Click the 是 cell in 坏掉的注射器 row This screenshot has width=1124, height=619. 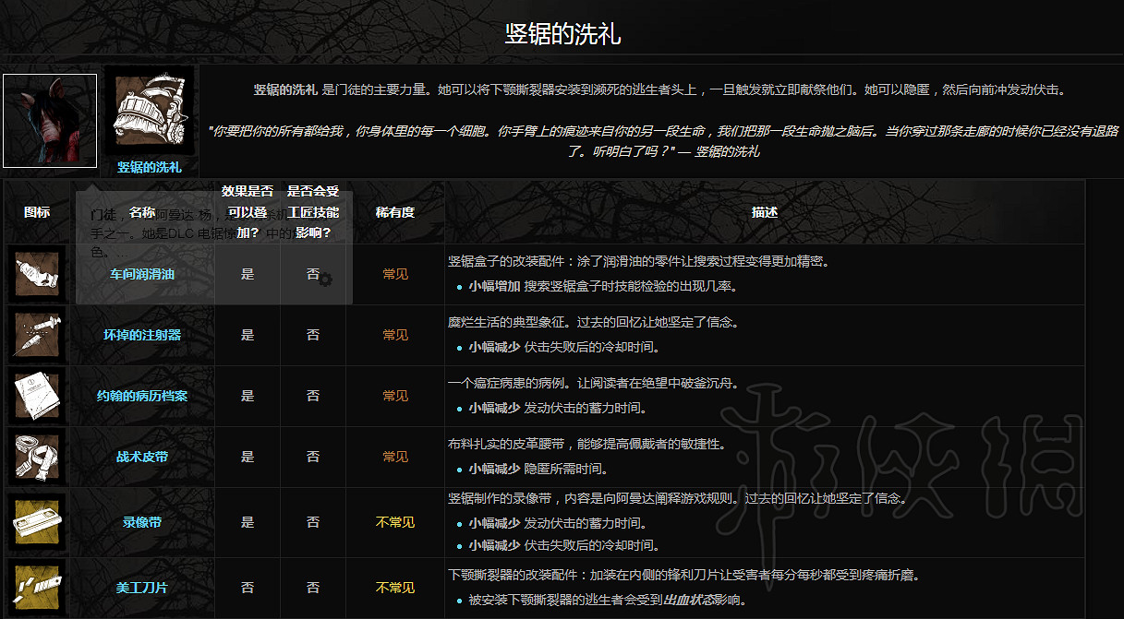[x=247, y=335]
